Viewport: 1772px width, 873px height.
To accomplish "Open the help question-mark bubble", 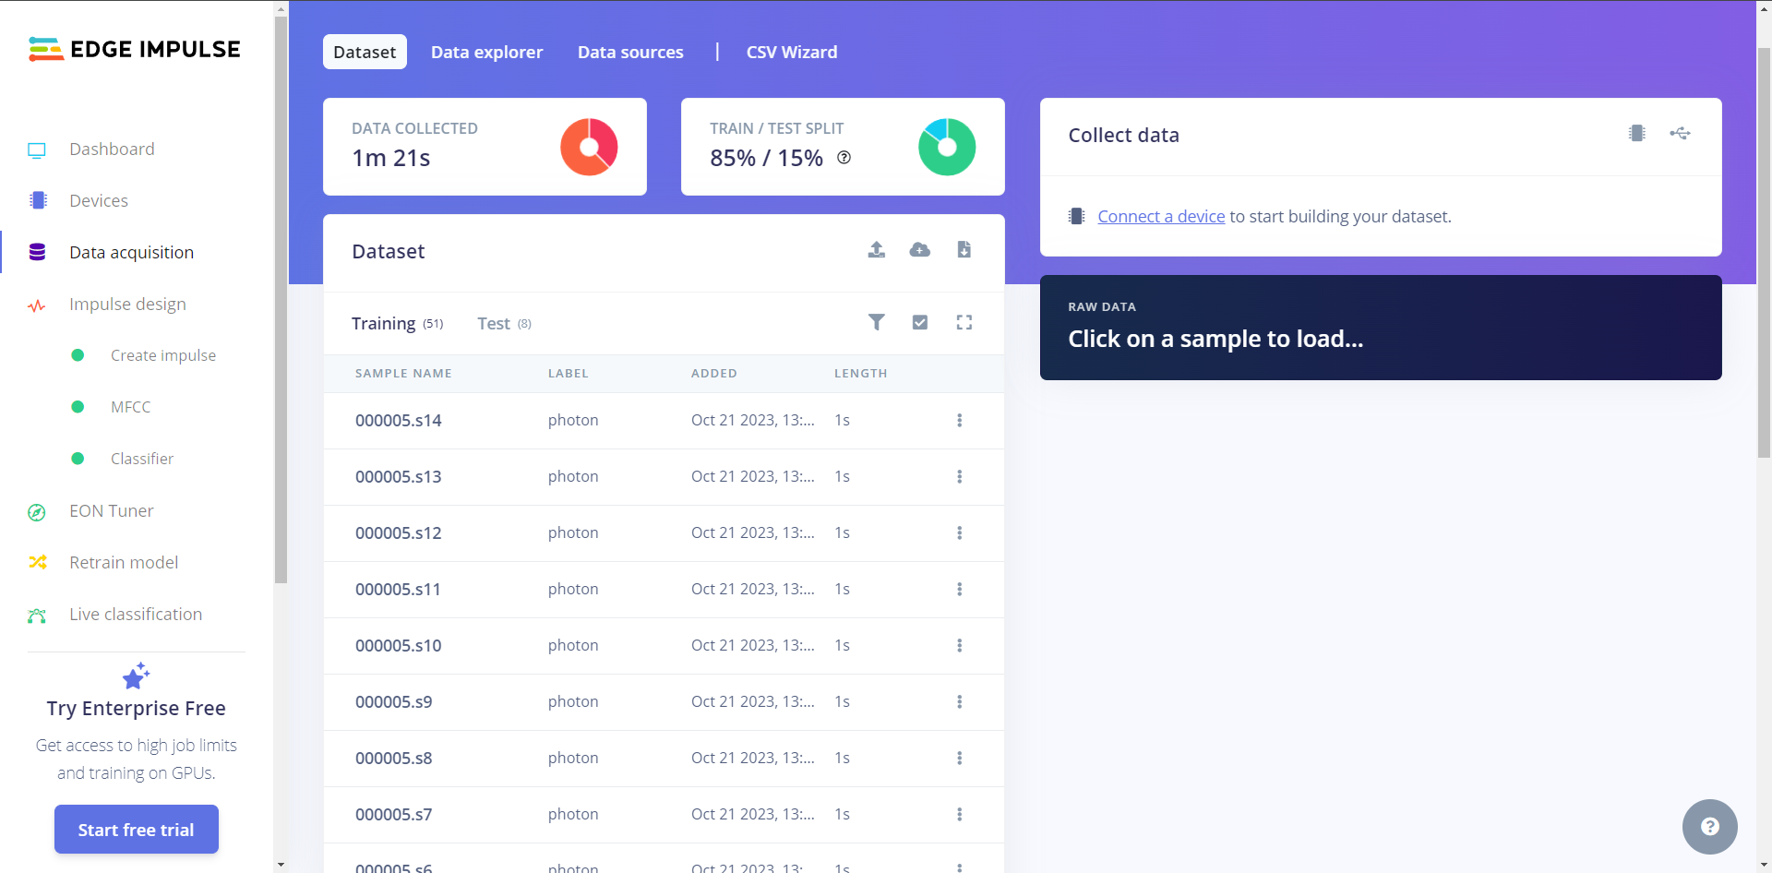I will point(1709,826).
